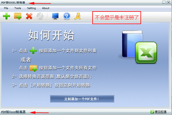Screen dimensions: 172x115
Task: Open the Setting menu
Action: coord(31,8)
